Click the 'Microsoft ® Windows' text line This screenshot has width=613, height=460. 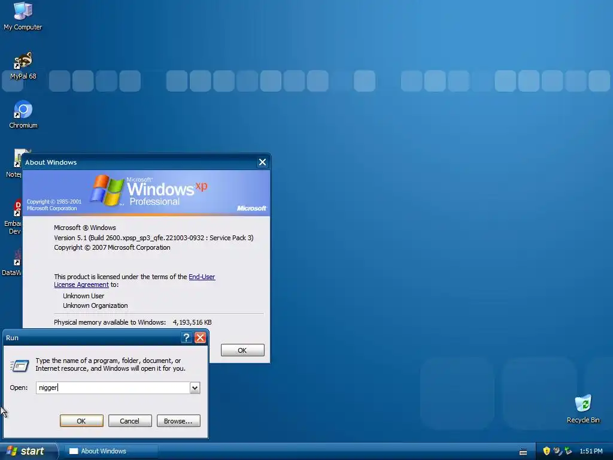85,227
